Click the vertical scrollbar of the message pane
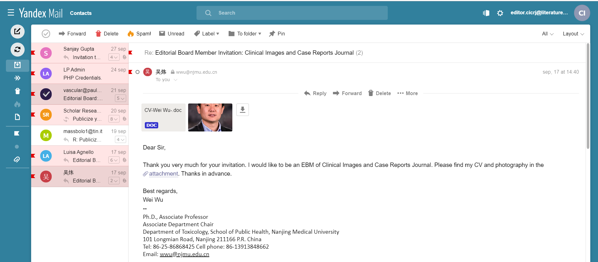Viewport: 598px width, 262px height. (x=588, y=96)
